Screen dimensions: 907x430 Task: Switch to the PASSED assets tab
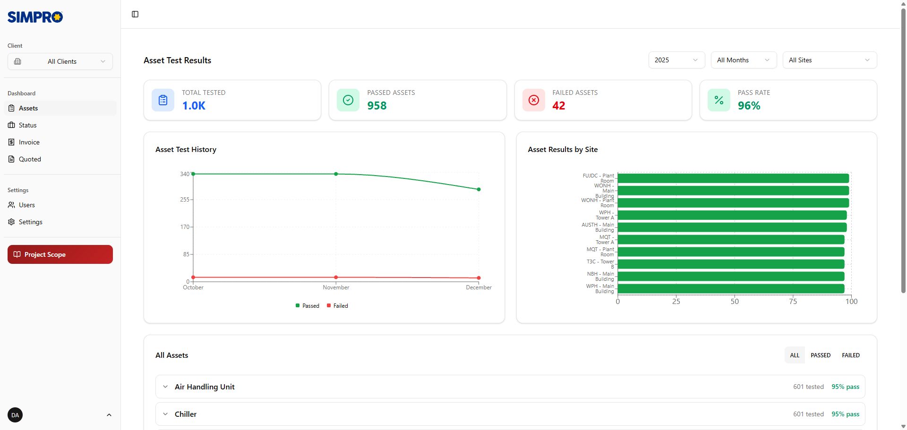[x=820, y=355]
